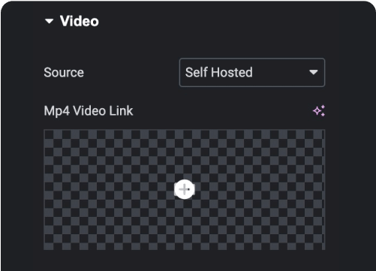This screenshot has height=271, width=376.
Task: Click the arrow inside the Self Hosted combo box
Action: (x=313, y=73)
